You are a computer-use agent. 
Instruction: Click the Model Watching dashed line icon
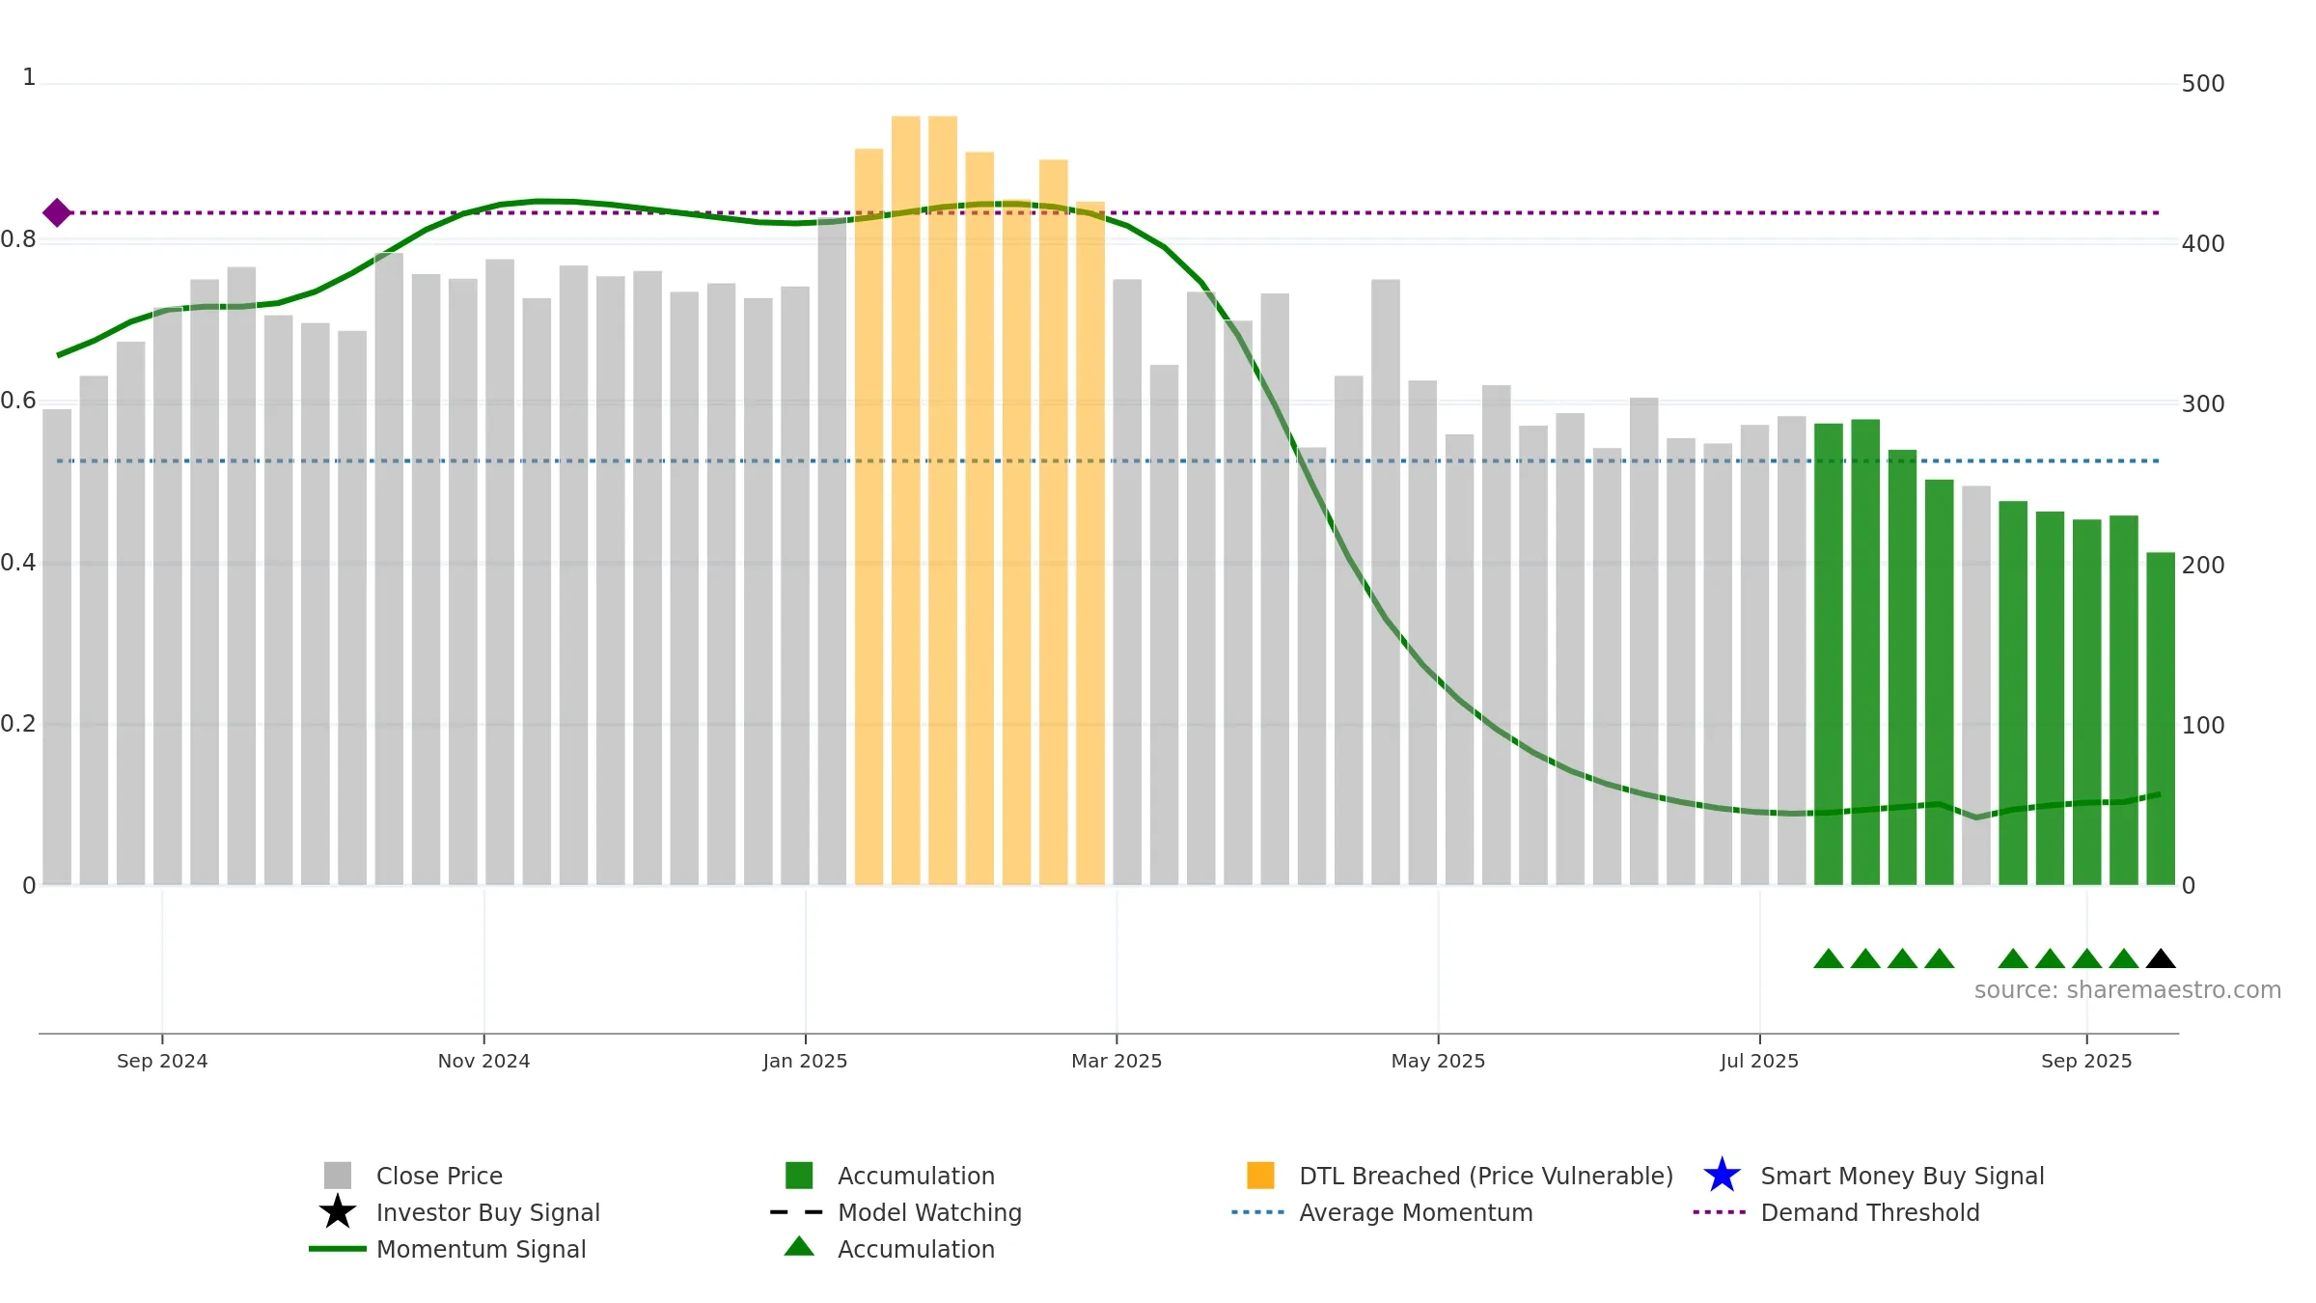coord(797,1212)
